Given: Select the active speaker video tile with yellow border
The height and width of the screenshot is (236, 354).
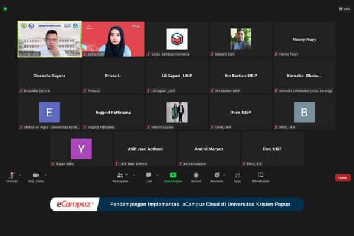Looking at the screenshot, I should (x=50, y=39).
